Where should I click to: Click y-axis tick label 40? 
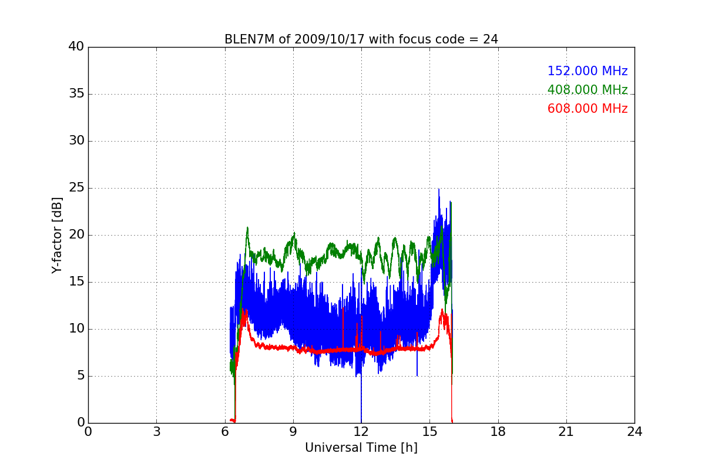coord(76,47)
